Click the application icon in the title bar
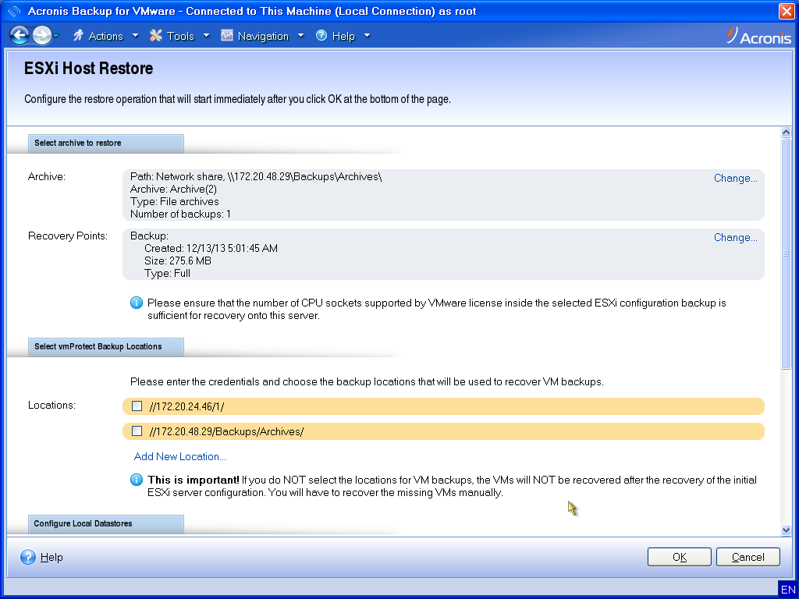 tap(14, 11)
